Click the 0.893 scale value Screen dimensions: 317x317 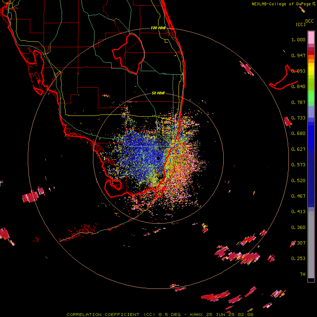(298, 71)
